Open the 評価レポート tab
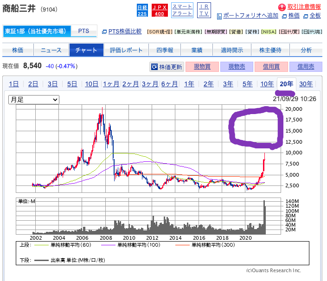The width and height of the screenshot is (327, 281). tap(126, 50)
